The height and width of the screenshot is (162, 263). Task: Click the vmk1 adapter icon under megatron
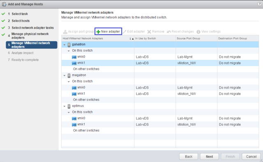[x=74, y=94]
